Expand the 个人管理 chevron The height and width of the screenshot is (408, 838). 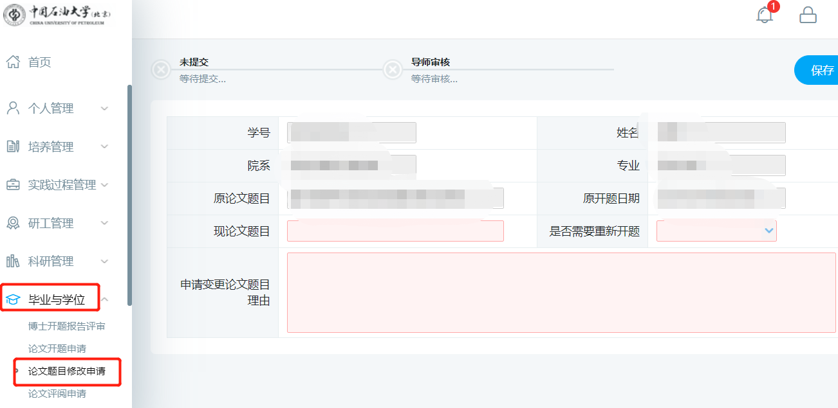[x=104, y=109]
